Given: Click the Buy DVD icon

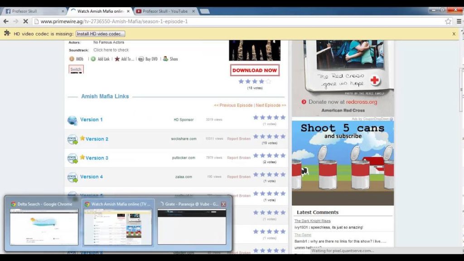Looking at the screenshot, I should coord(141,59).
